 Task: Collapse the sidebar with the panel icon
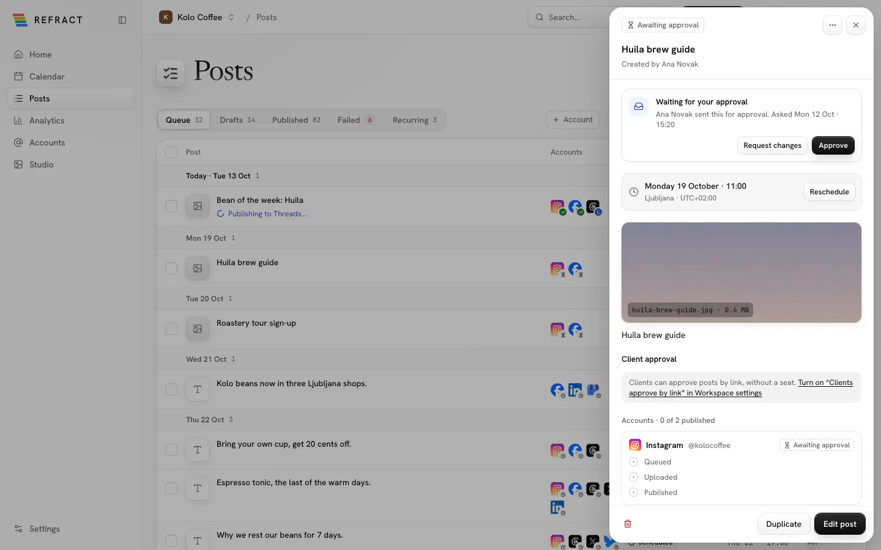coord(122,20)
